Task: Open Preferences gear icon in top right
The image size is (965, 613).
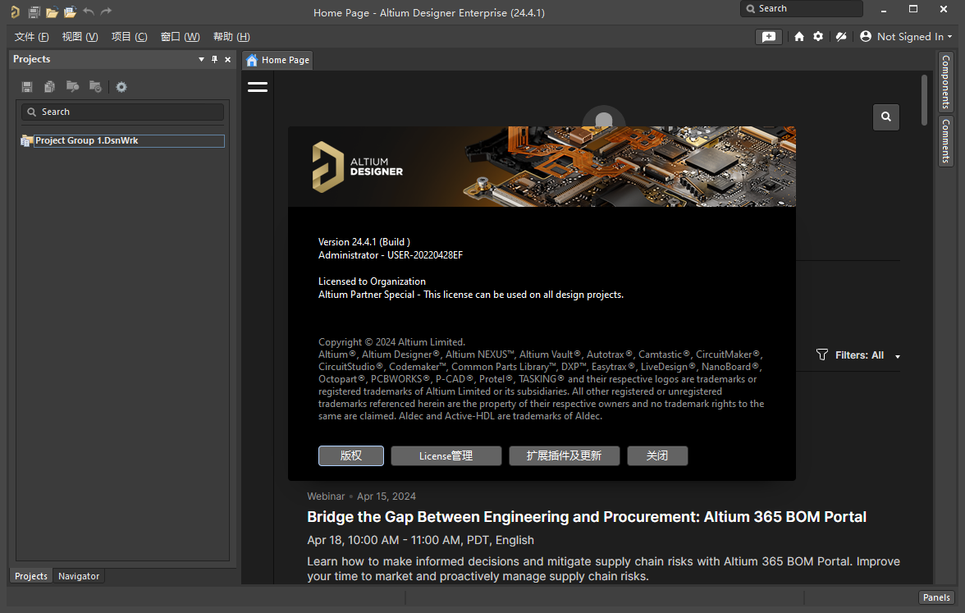Action: (818, 36)
